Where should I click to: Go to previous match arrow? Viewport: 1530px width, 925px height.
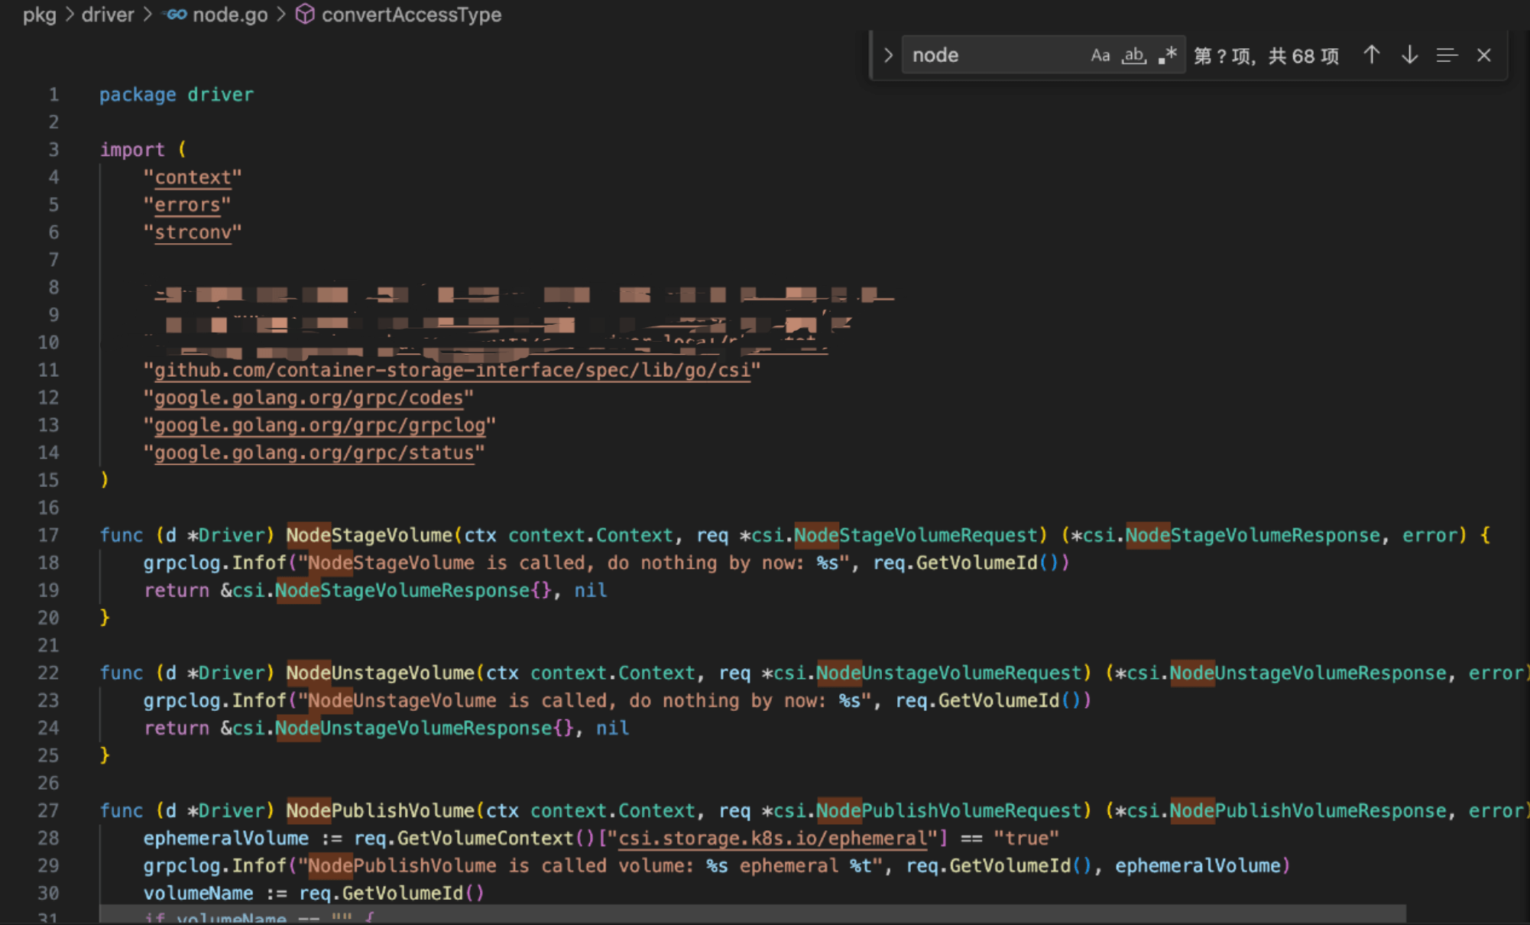click(1371, 55)
